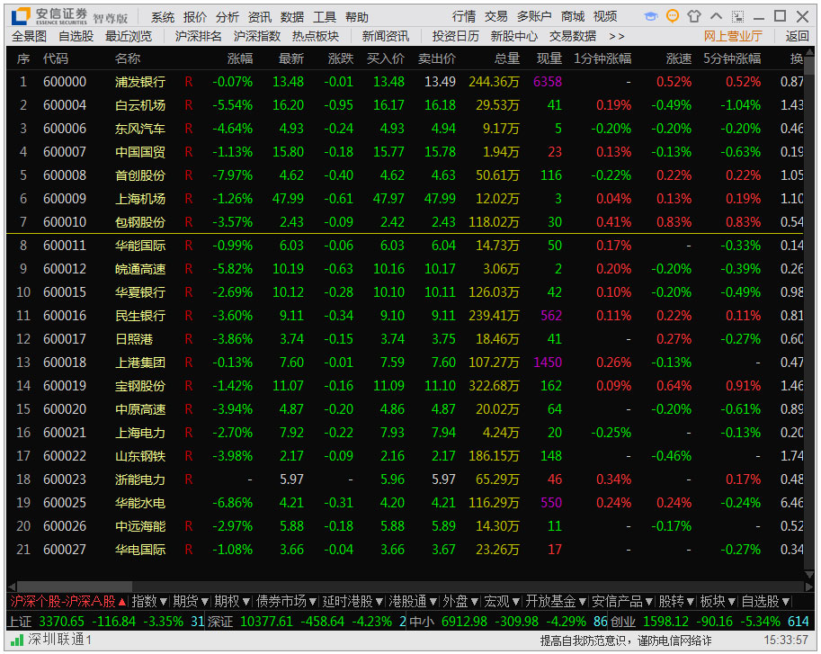Open 新股中心 in the toolbar
The height and width of the screenshot is (654, 821).
514,36
